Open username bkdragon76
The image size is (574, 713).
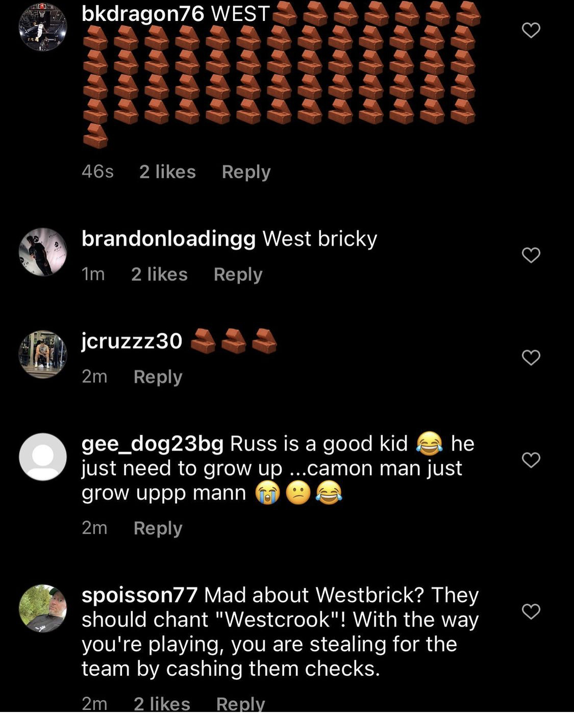(x=143, y=13)
